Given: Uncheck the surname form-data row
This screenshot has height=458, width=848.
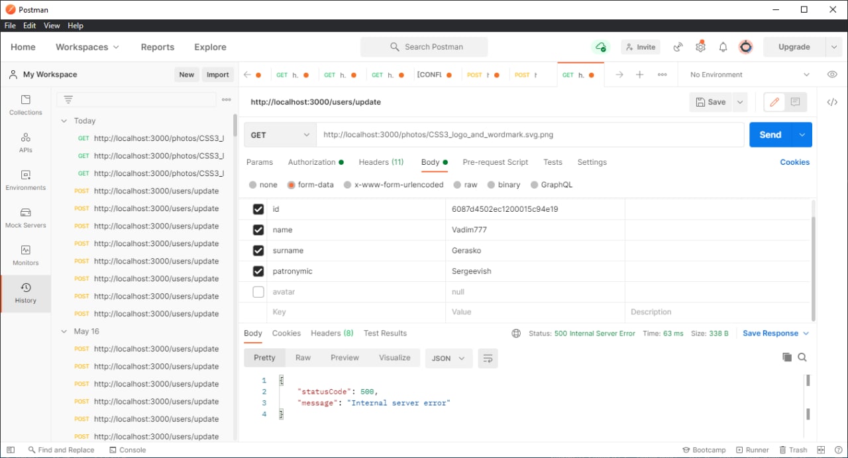Looking at the screenshot, I should [258, 251].
